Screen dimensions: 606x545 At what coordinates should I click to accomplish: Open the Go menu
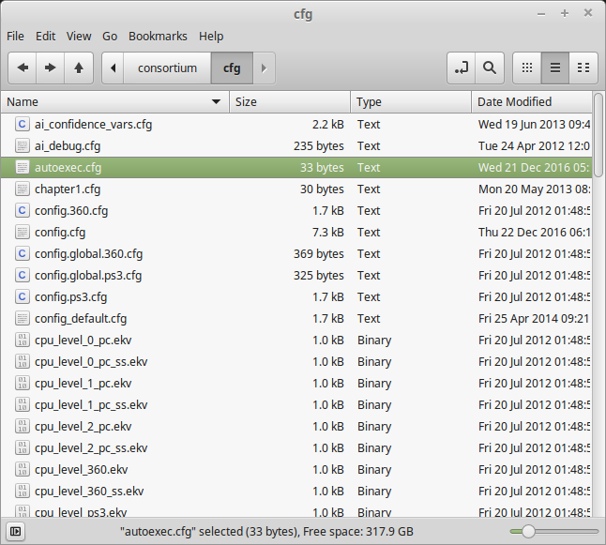tap(110, 37)
